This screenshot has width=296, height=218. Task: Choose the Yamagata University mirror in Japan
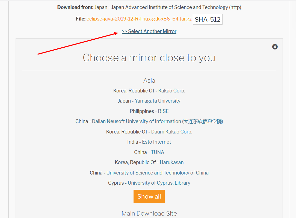pyautogui.click(x=158, y=101)
